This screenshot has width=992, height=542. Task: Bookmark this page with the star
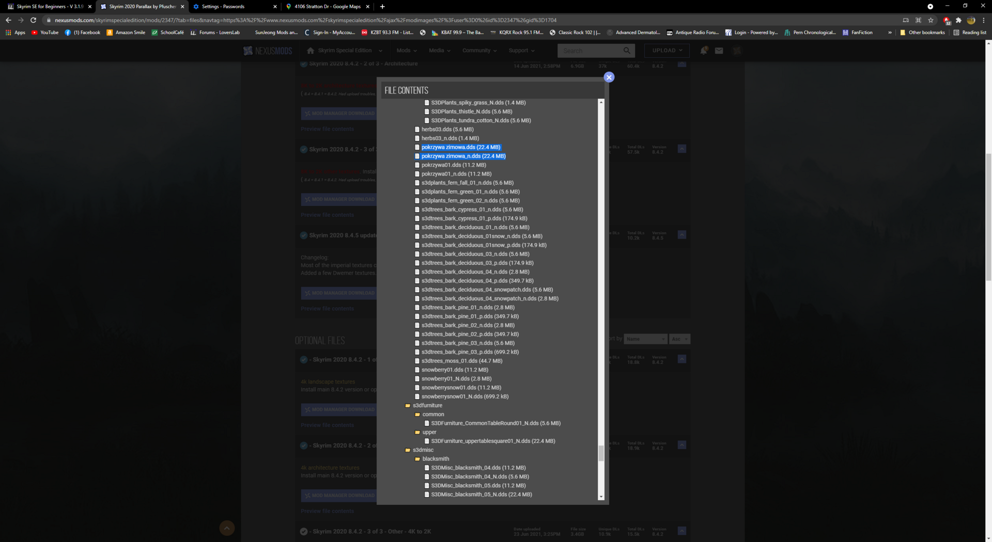point(931,20)
